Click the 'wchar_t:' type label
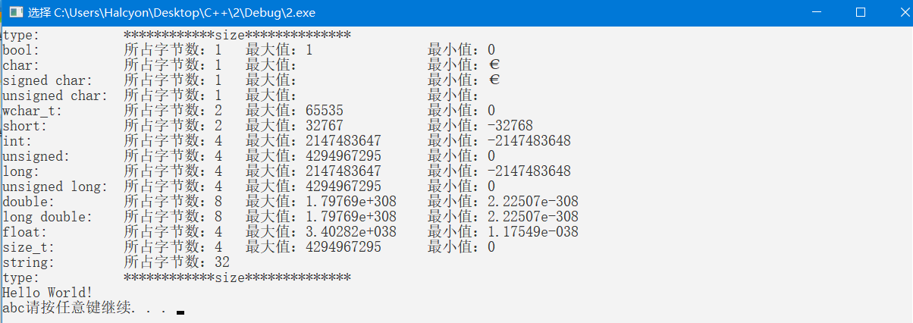 [x=33, y=111]
